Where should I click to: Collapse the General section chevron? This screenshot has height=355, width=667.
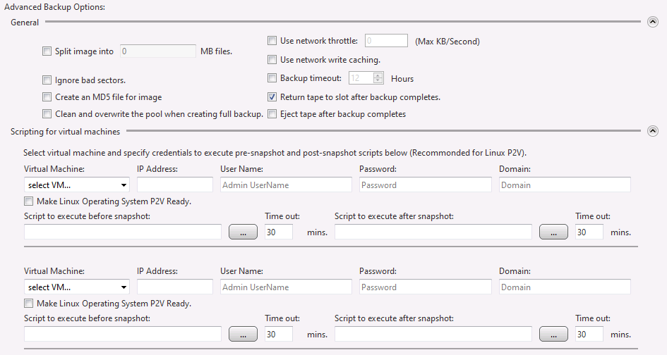652,23
